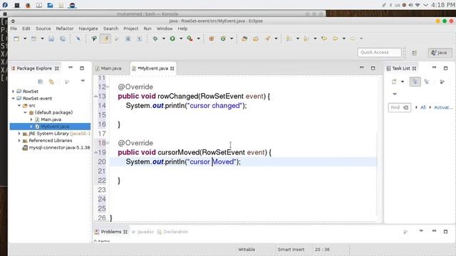Collapse the RowSet-event project node
This screenshot has width=456, height=256.
(x=13, y=98)
